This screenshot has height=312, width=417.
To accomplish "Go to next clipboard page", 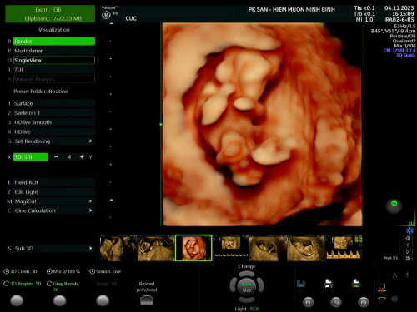I will pos(408,251).
